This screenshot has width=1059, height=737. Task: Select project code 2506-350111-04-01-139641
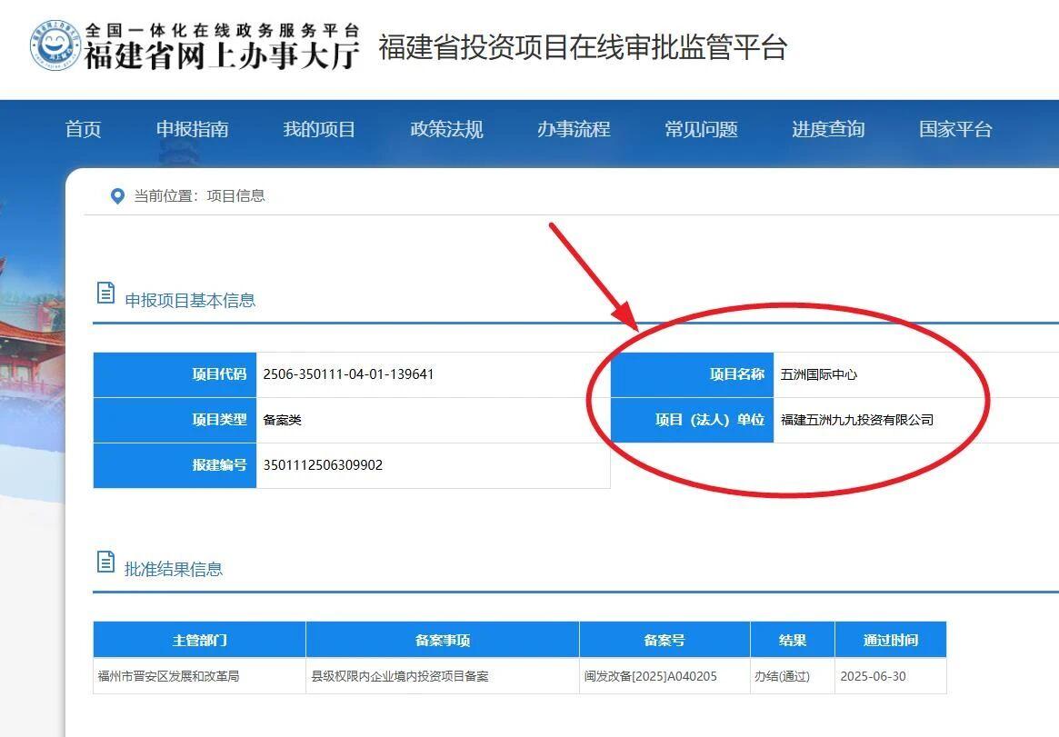[x=348, y=374]
